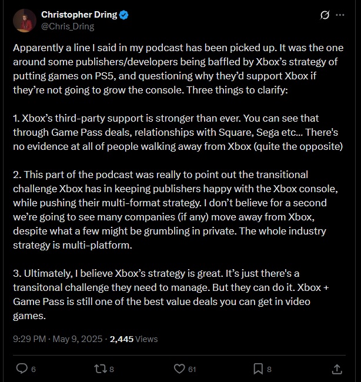Click the 9:29 PM timestamp
This screenshot has width=361, height=382.
click(29, 339)
